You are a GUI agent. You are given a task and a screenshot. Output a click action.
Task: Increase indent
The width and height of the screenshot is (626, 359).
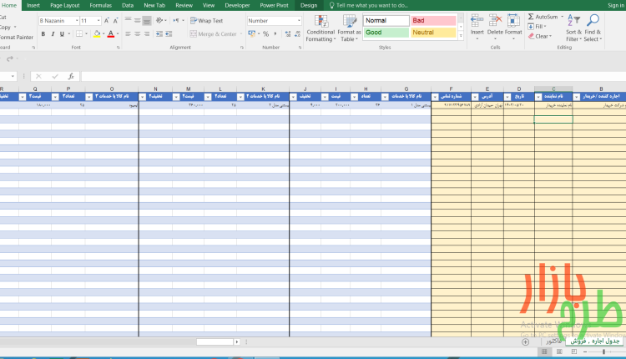(x=169, y=34)
